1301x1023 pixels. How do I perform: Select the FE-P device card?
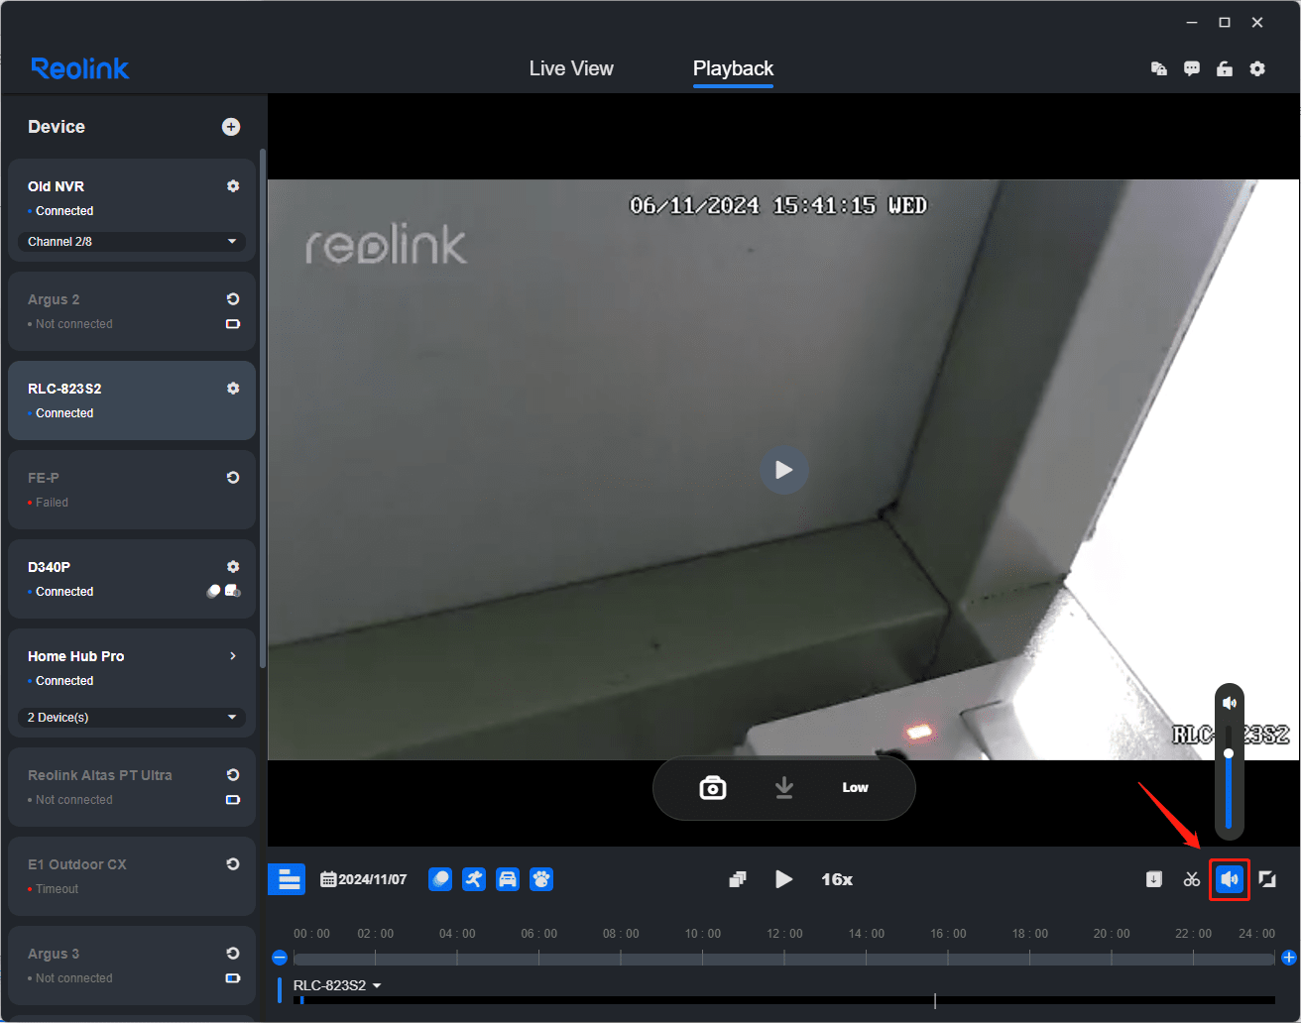tap(132, 490)
